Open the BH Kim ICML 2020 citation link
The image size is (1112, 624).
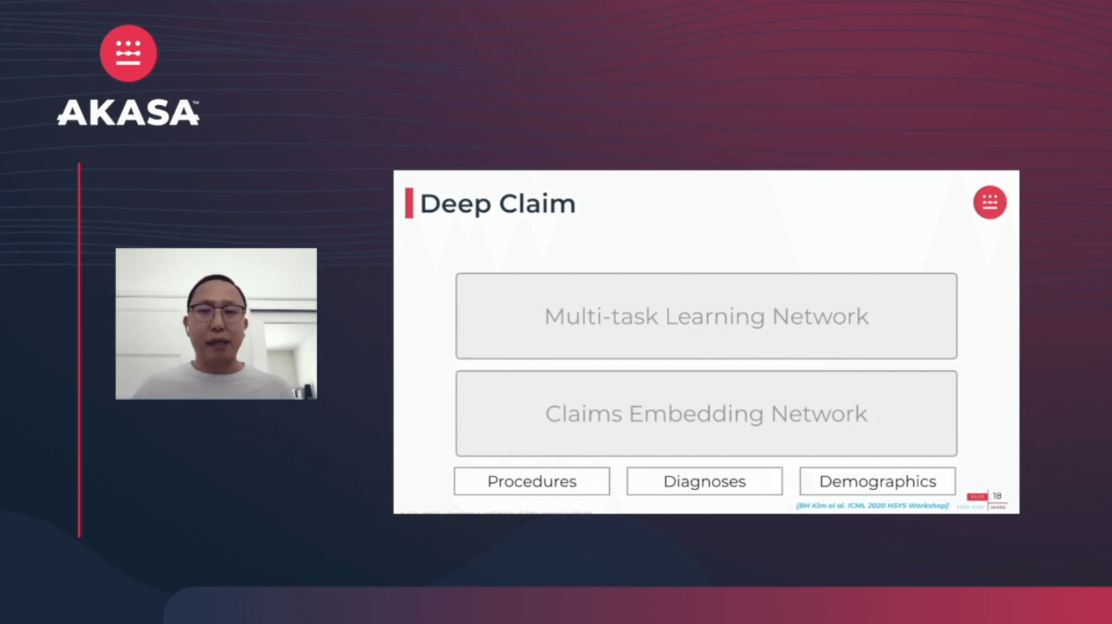click(871, 506)
